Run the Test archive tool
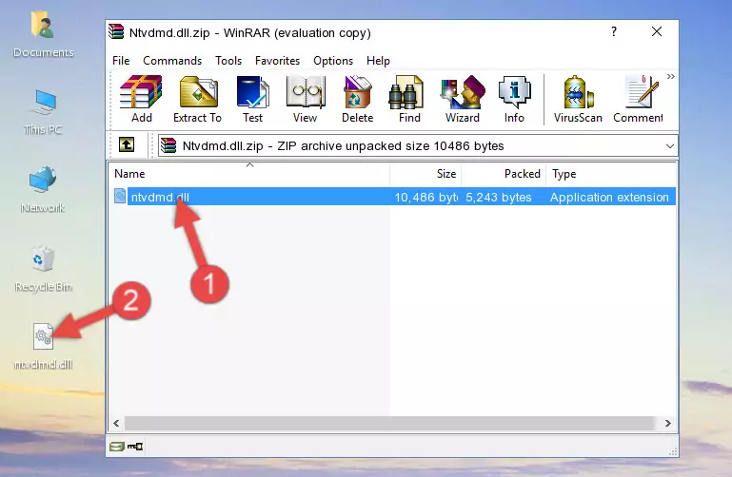This screenshot has height=477, width=732. pyautogui.click(x=252, y=99)
